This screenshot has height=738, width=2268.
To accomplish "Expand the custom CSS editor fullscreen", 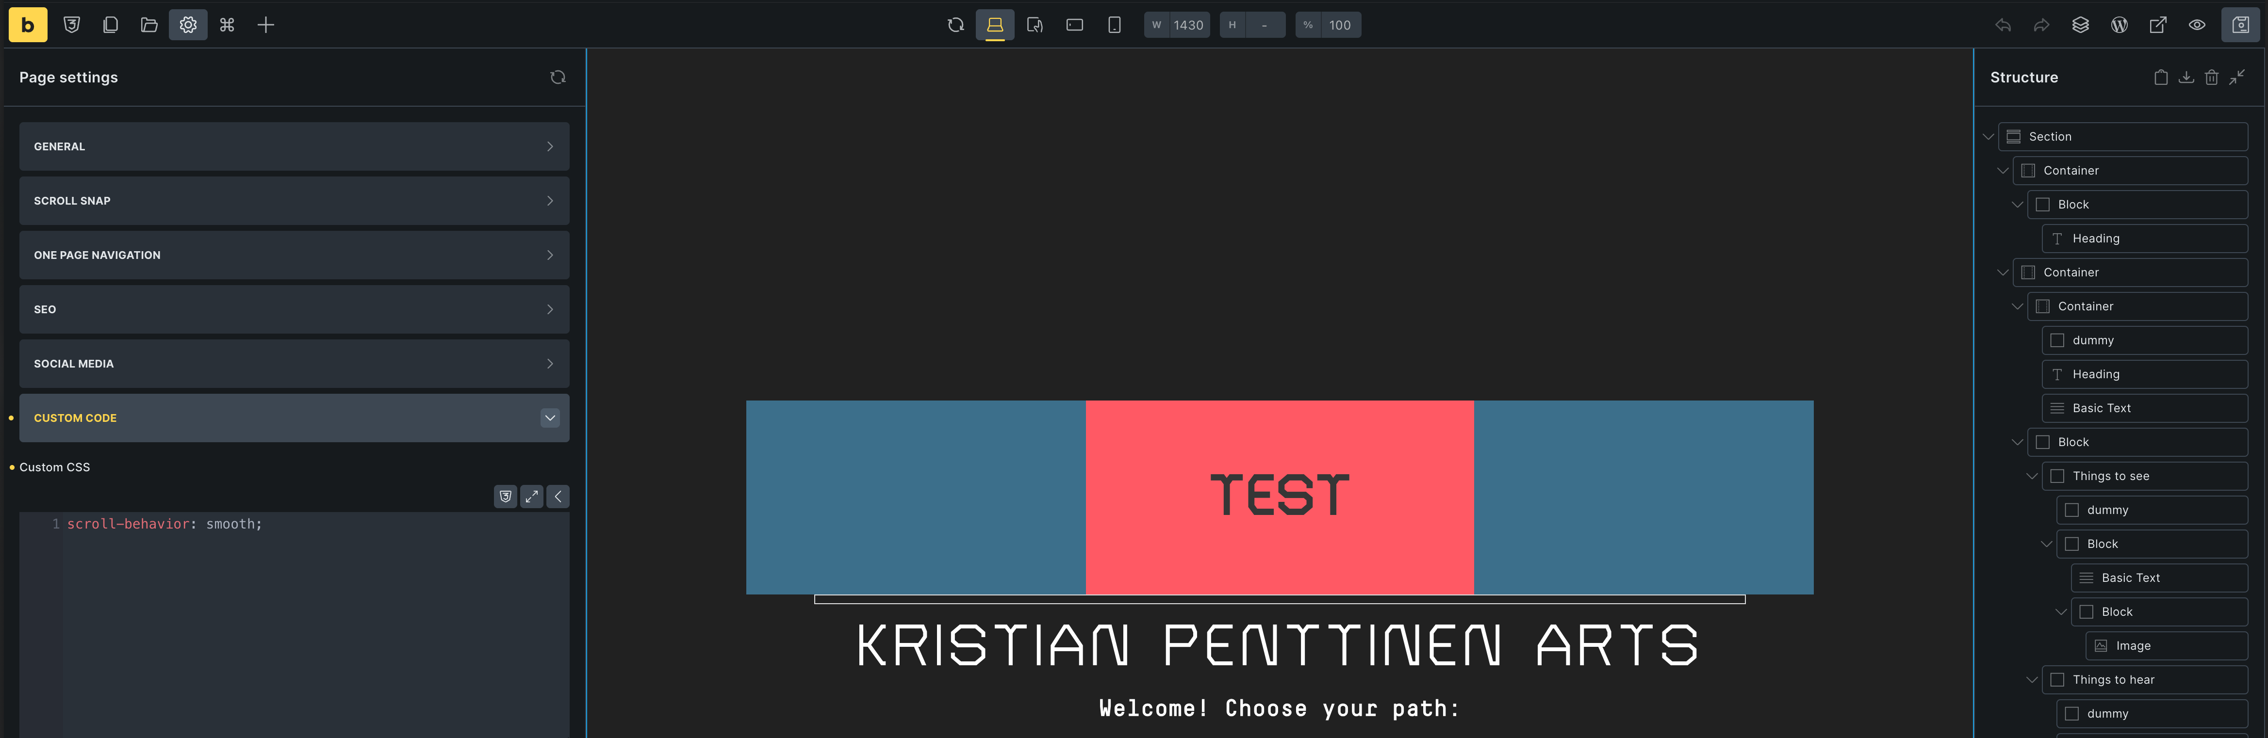I will click(x=532, y=497).
